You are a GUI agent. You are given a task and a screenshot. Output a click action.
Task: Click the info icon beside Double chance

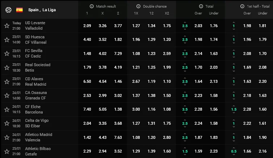(x=138, y=7)
